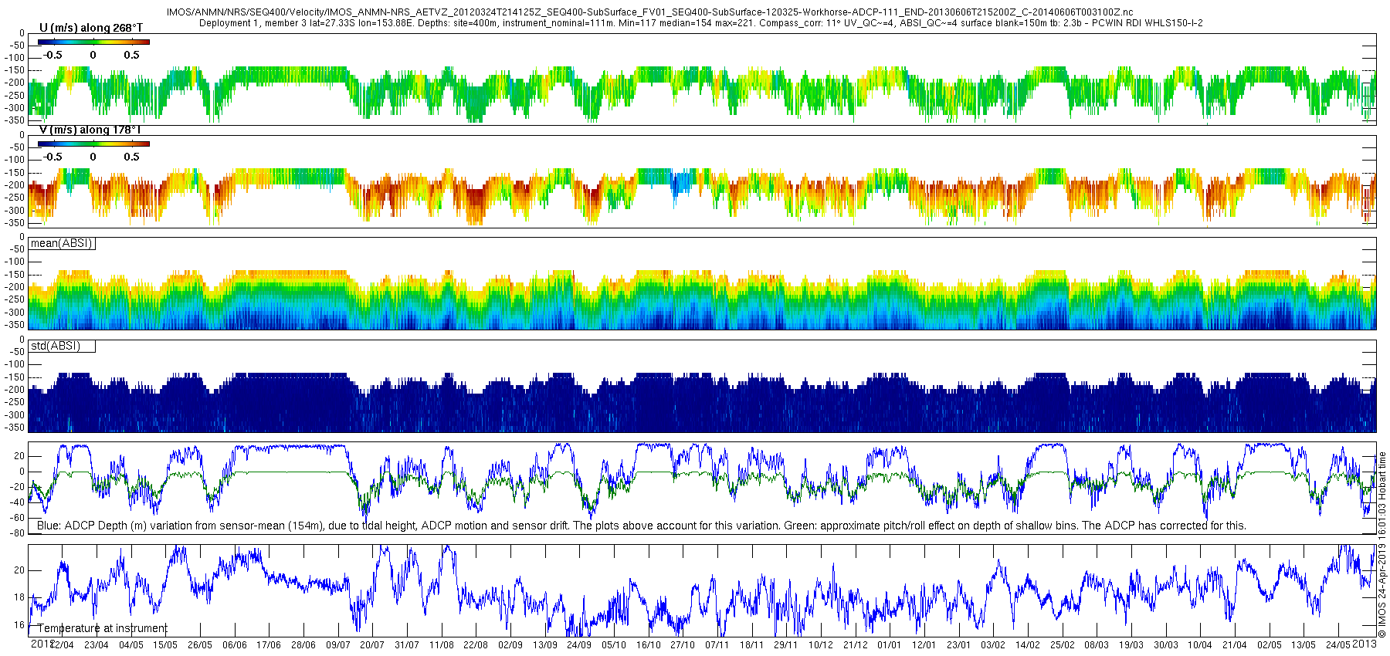Image resolution: width=1390 pixels, height=656 pixels.
Task: Click the 14/02 date tick label
Action: click(1028, 645)
